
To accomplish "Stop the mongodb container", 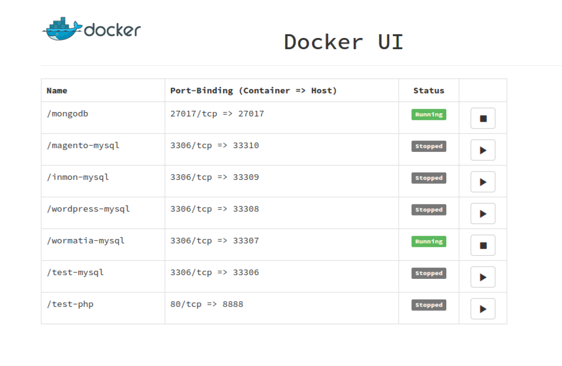I will (483, 118).
